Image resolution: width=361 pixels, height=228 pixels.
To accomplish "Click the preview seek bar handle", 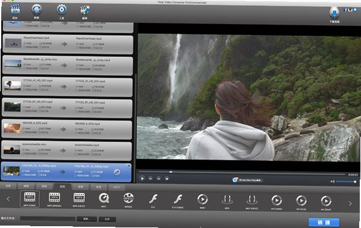I will [171, 172].
